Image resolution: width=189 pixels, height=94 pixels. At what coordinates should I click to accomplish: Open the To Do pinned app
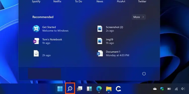pyautogui.click(x=79, y=2)
